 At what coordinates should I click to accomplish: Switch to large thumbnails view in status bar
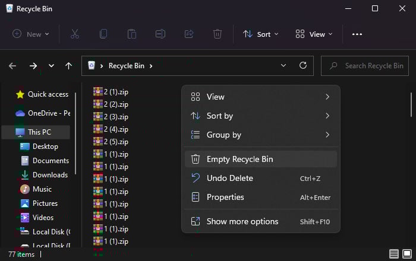pyautogui.click(x=407, y=254)
